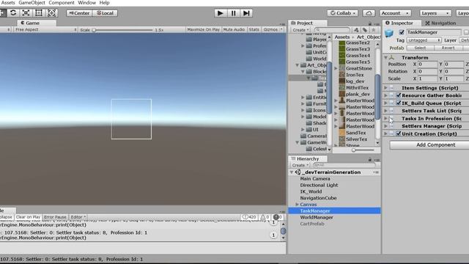Switch to the Navigation tab

pos(440,23)
